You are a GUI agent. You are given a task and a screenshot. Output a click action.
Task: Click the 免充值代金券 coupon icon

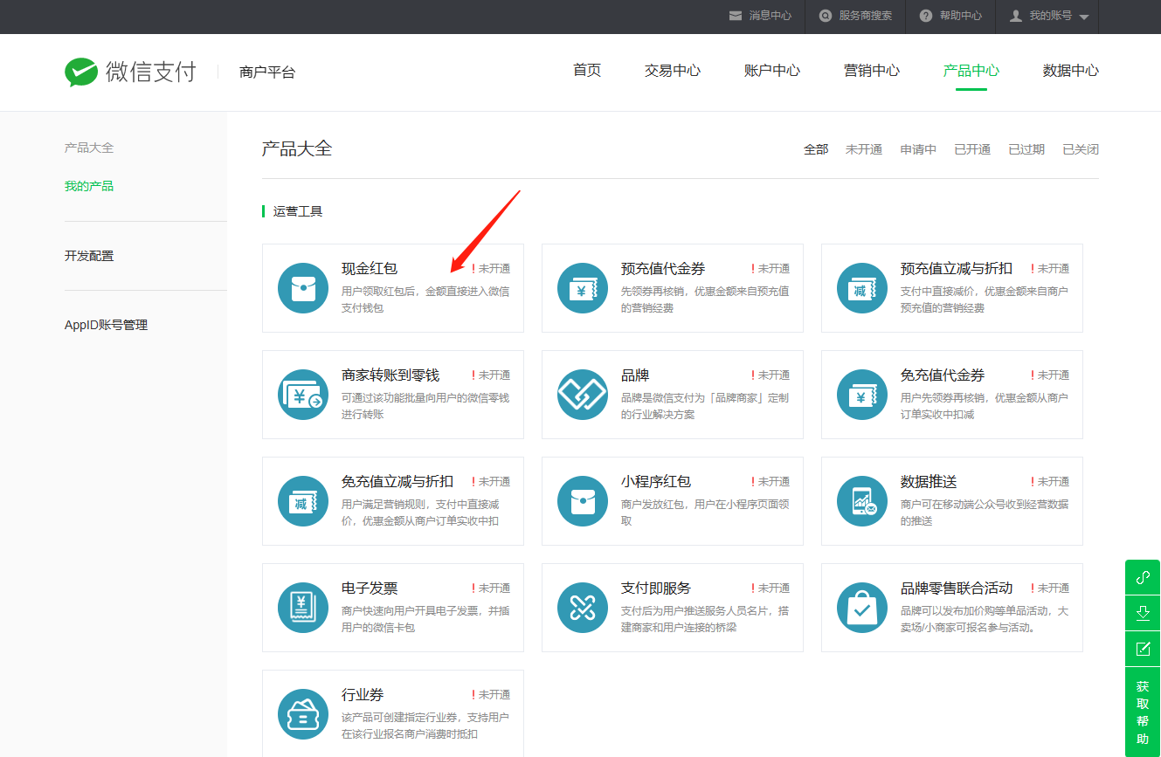tap(862, 395)
